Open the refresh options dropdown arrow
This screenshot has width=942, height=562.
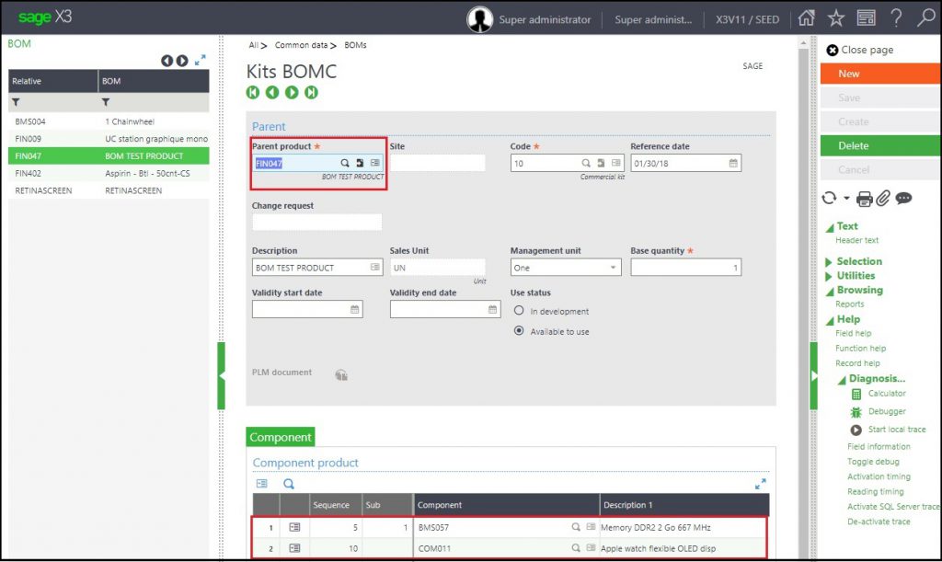[846, 198]
